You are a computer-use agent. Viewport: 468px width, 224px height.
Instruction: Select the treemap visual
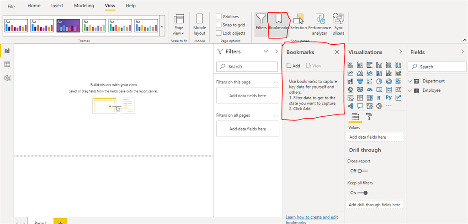click(x=399, y=81)
